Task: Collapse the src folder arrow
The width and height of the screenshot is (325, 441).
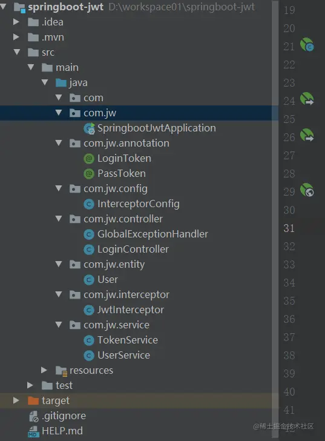Action: [17, 52]
